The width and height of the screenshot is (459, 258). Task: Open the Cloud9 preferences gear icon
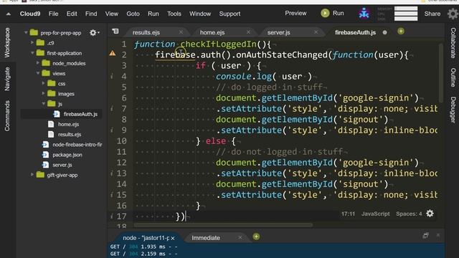[x=453, y=14]
